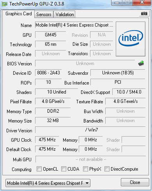Click the Memory Type field DDR2
The image size is (152, 191).
53,111
